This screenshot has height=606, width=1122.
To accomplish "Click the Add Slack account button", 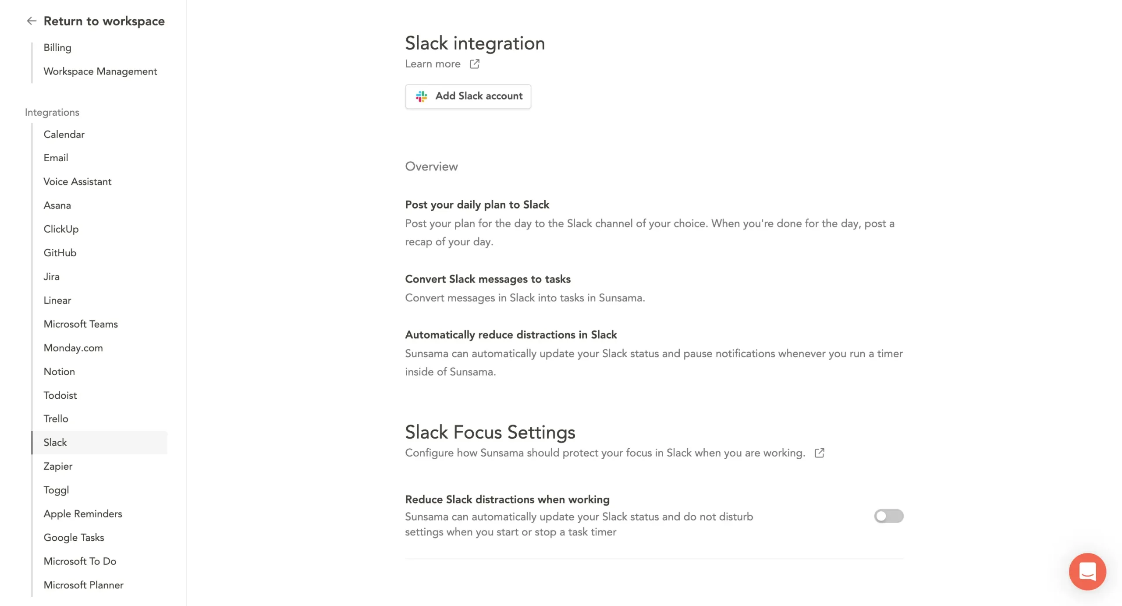I will click(x=468, y=96).
